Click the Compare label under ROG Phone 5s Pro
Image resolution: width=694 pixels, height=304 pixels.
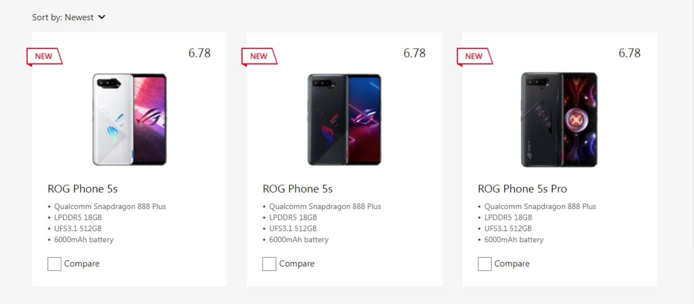coord(512,264)
